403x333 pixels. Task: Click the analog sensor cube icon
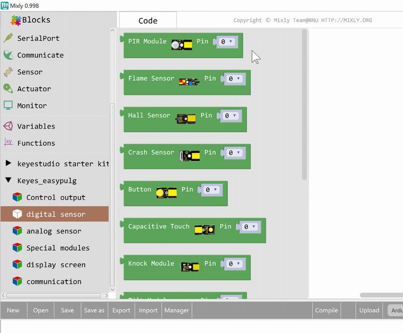point(17,231)
